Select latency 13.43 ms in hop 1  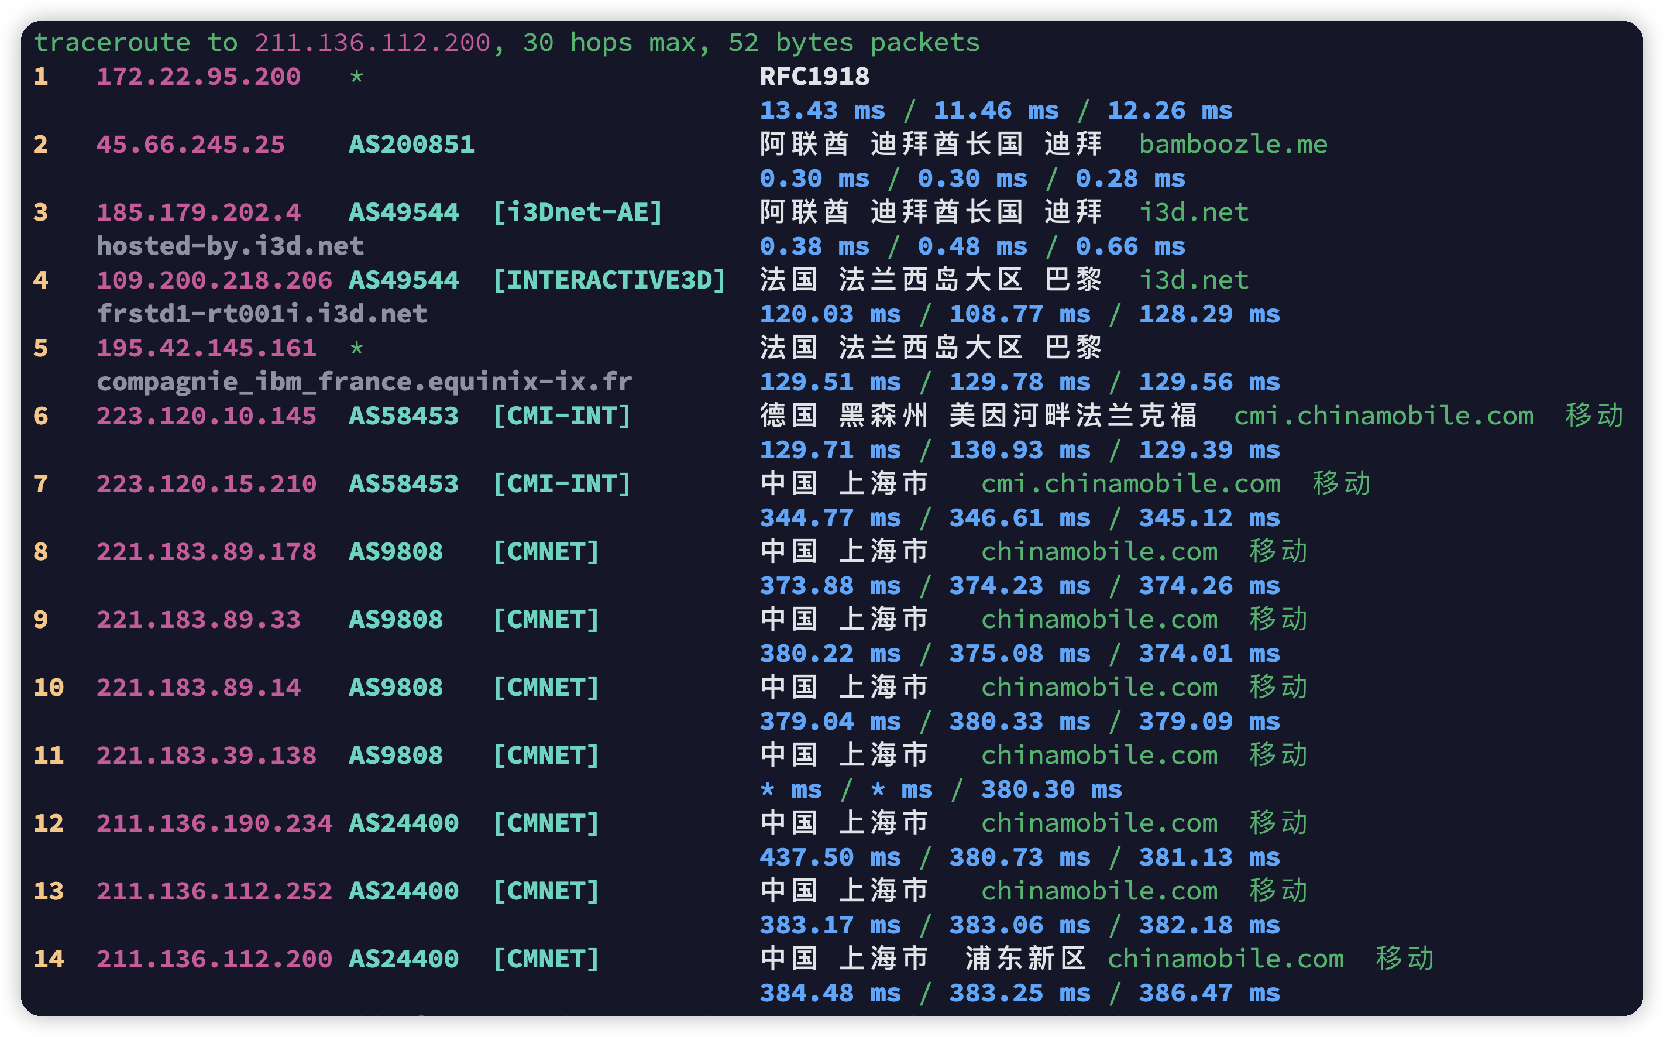[822, 111]
